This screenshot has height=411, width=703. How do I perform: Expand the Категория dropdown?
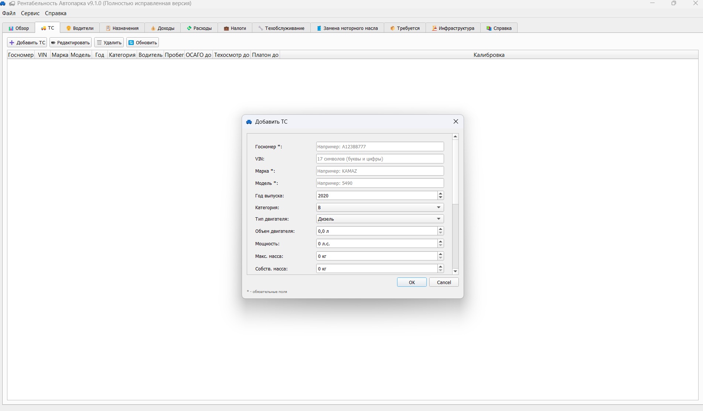[380, 207]
